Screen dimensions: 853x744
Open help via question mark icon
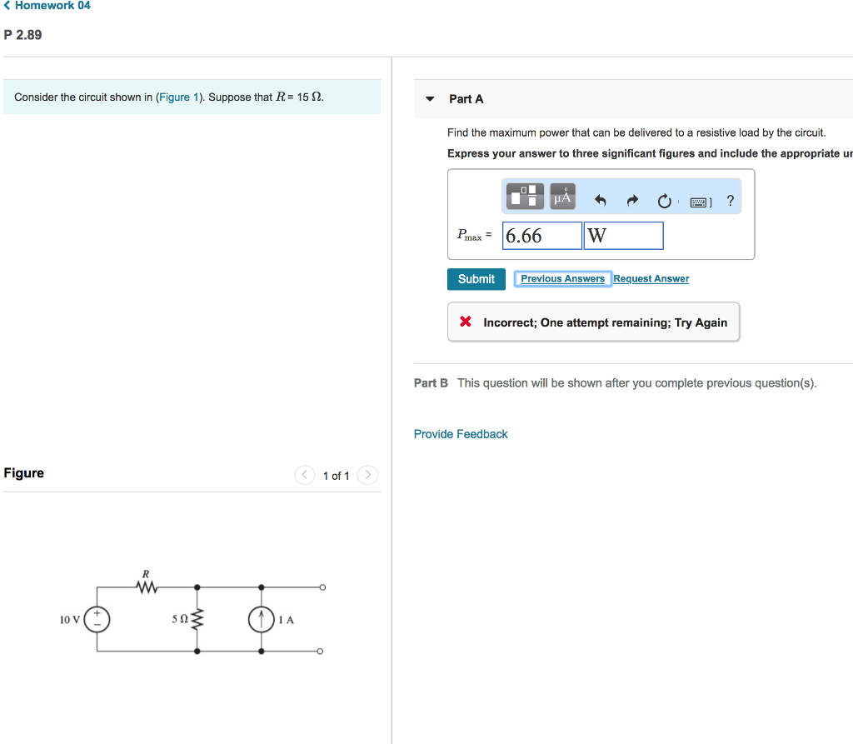730,200
